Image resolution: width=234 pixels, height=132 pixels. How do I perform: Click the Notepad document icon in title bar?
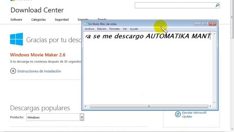pyautogui.click(x=86, y=24)
